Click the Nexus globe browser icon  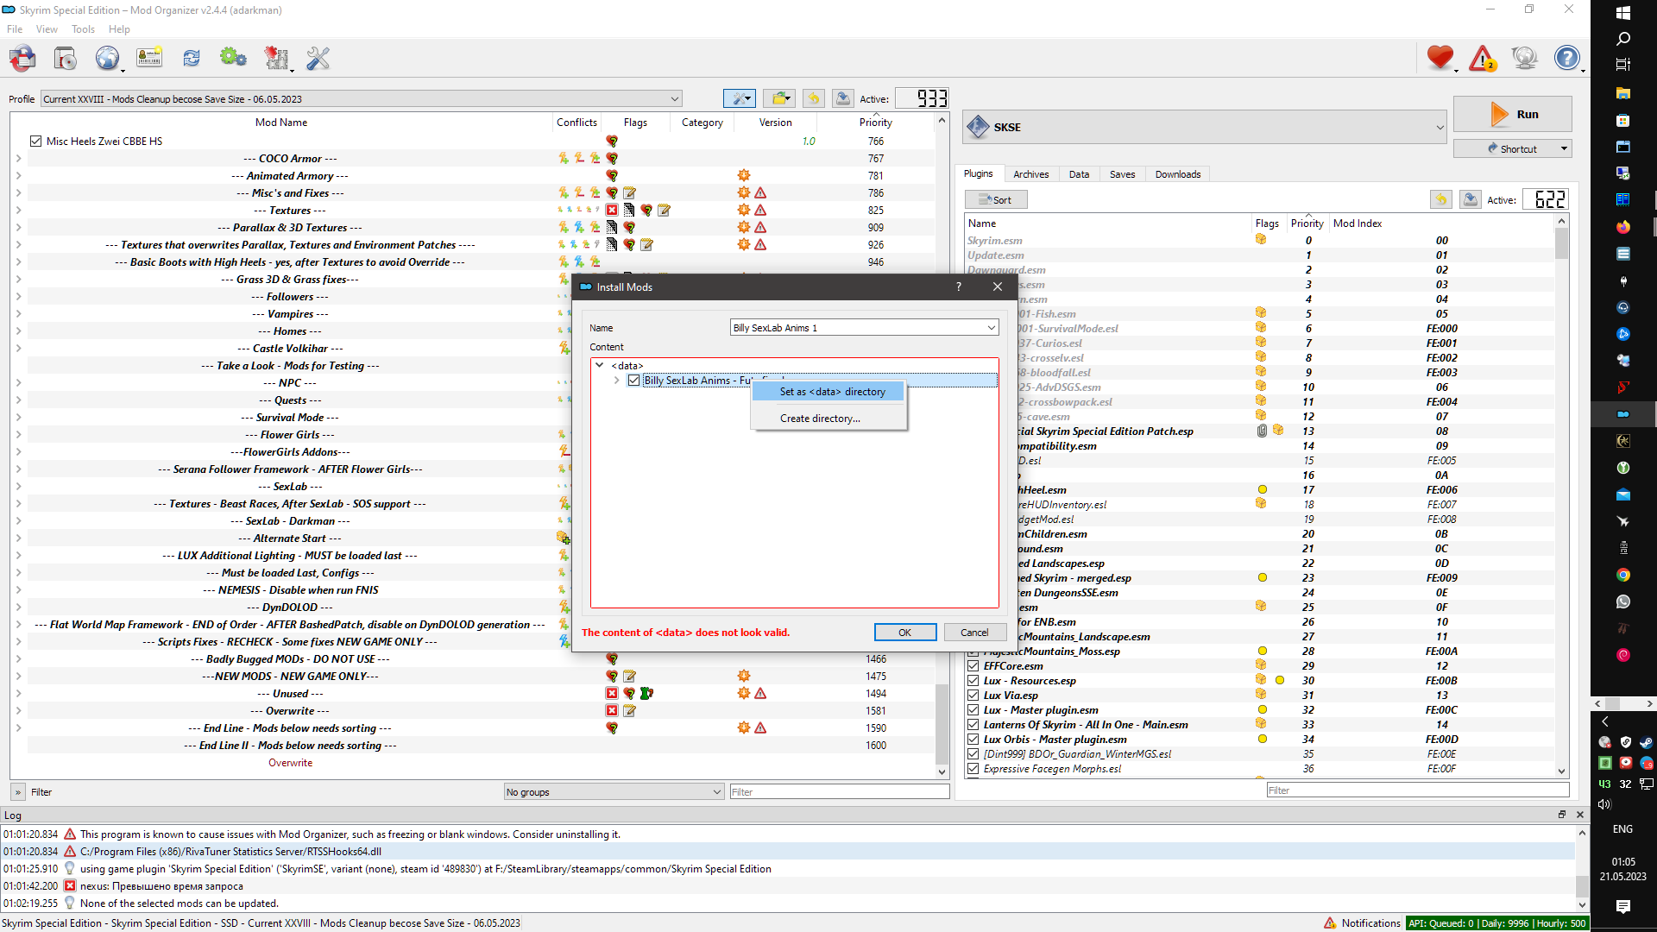(107, 59)
